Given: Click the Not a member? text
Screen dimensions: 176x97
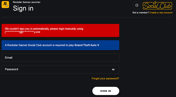Looking at the screenshot, I should point(141,13).
